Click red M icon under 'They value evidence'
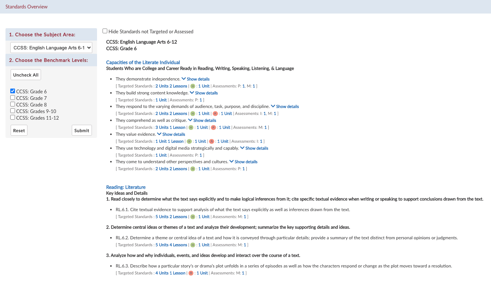 tap(211, 141)
